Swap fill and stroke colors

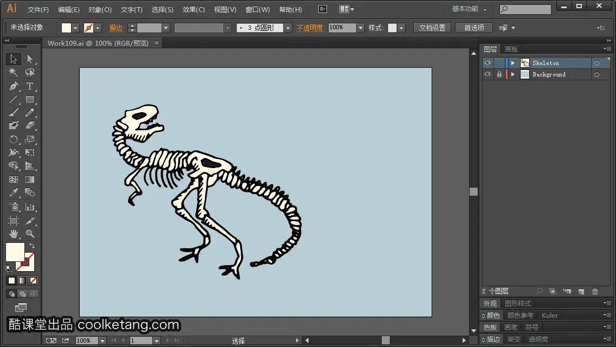click(x=32, y=245)
